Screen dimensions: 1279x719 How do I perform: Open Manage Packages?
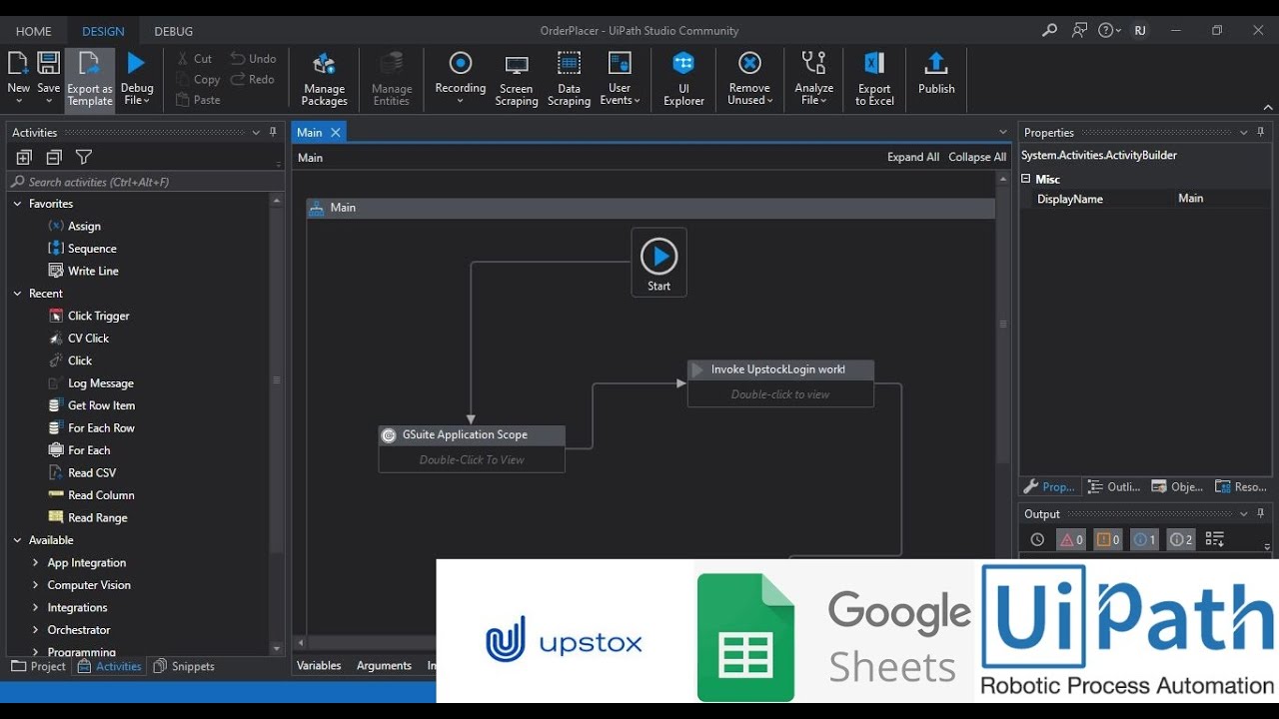324,80
